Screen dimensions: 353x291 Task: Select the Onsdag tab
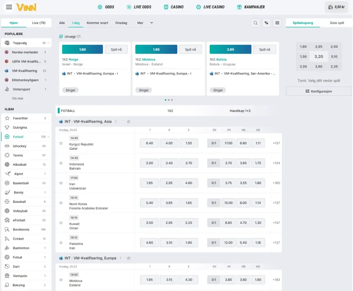(x=121, y=23)
